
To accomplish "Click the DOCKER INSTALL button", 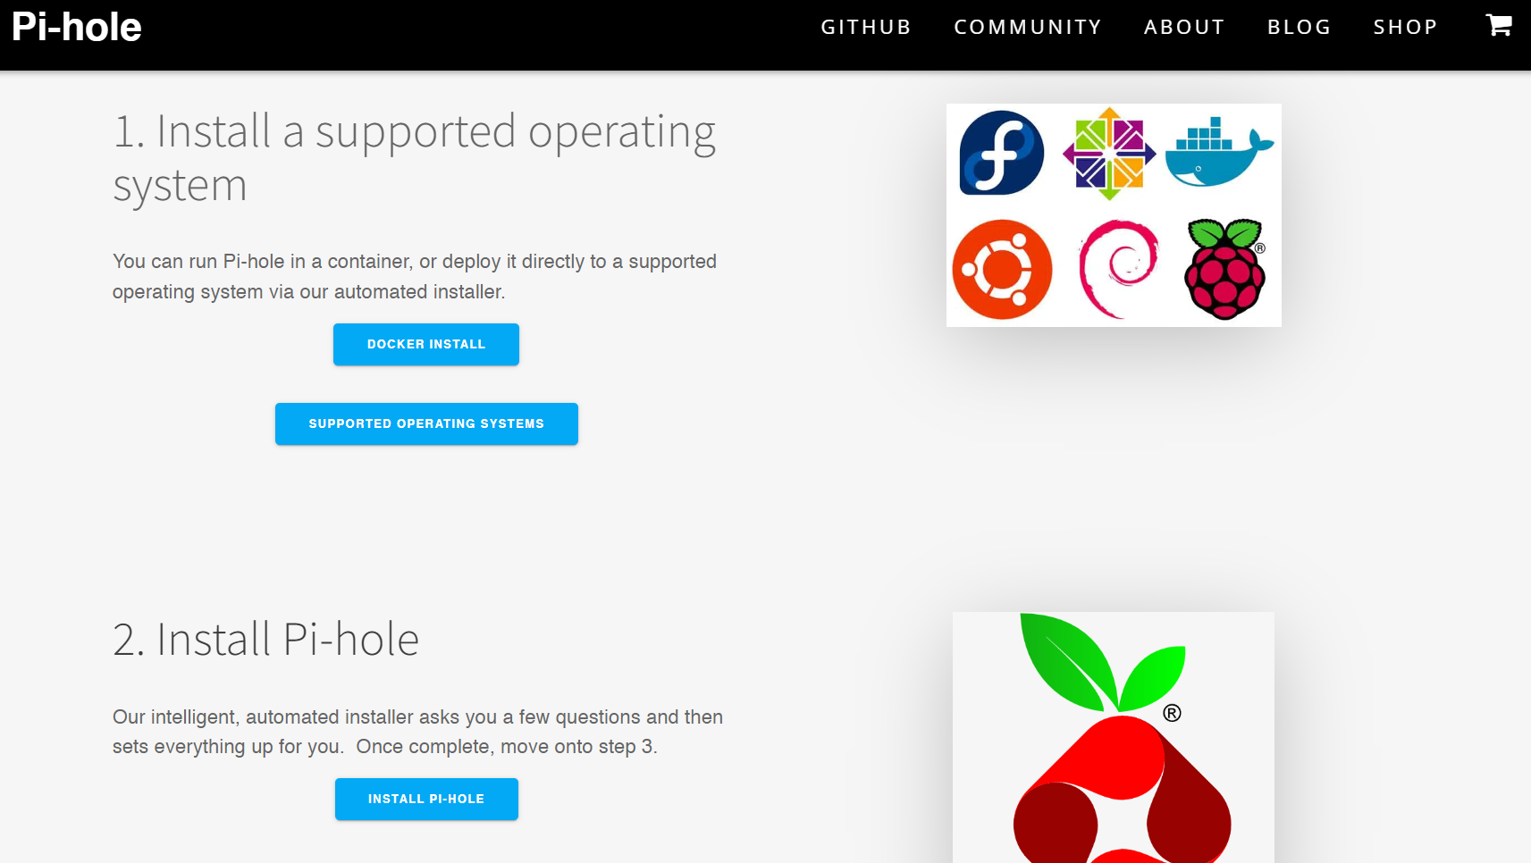I will 425,344.
